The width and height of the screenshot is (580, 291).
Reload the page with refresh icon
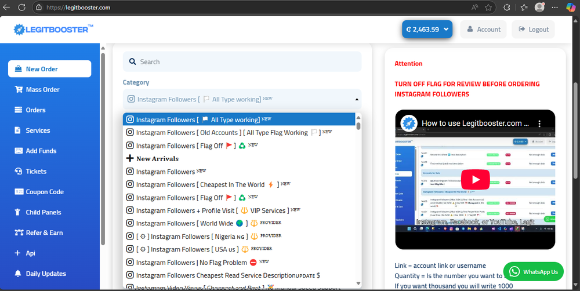point(22,8)
